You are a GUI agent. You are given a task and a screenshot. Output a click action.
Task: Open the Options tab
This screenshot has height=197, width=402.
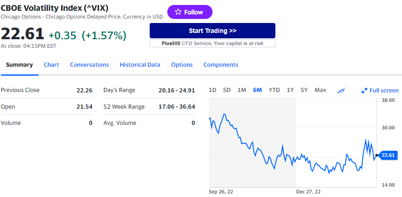coord(182,65)
